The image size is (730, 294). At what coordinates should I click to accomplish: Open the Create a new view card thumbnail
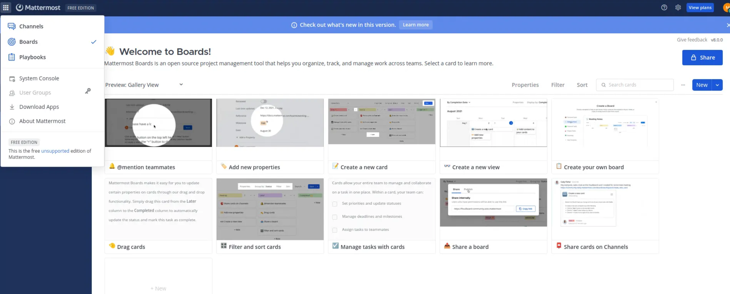[493, 123]
